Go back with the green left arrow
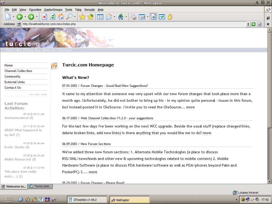 tap(20, 17)
